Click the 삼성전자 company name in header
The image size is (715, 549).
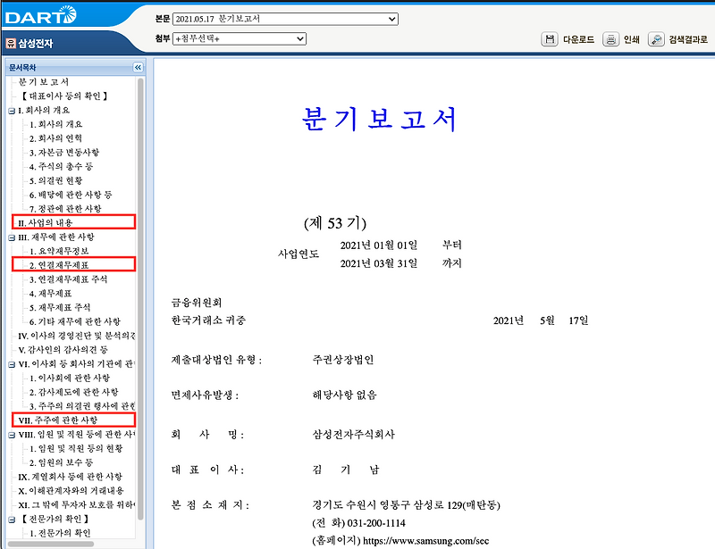pos(36,43)
